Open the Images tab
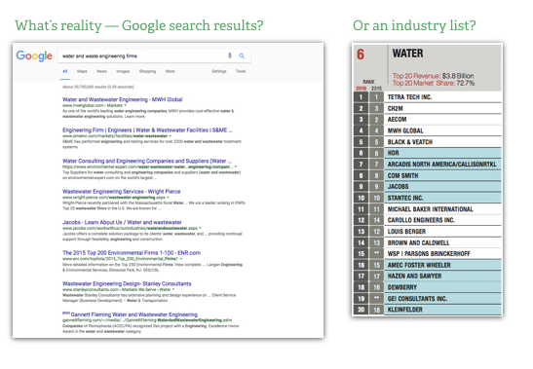 pyautogui.click(x=123, y=71)
